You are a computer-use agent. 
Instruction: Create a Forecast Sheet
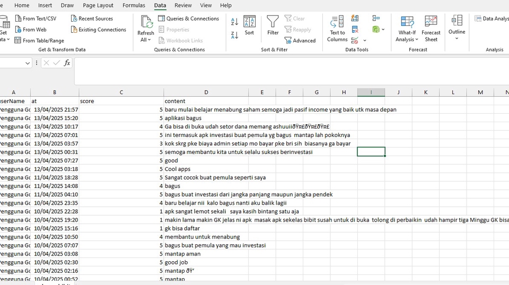431,29
